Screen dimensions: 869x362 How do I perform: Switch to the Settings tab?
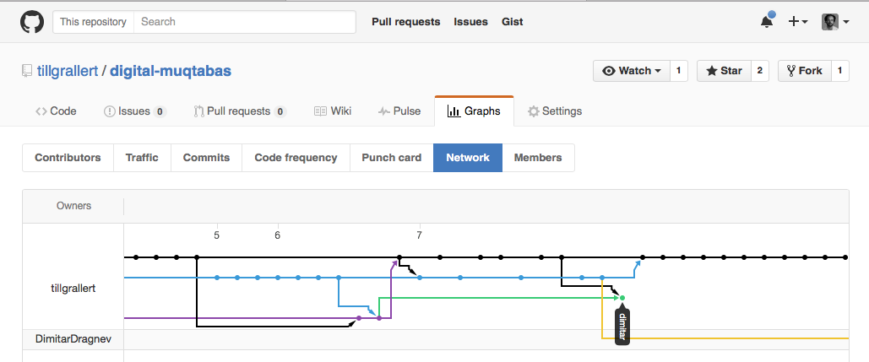(x=555, y=111)
